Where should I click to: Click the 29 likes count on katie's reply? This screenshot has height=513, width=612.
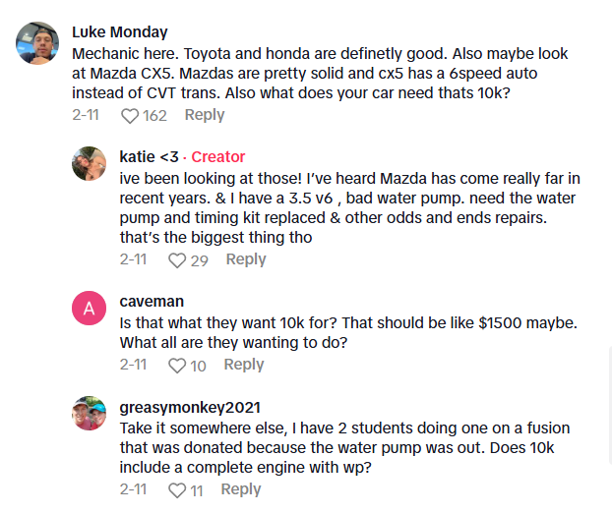coord(199,260)
